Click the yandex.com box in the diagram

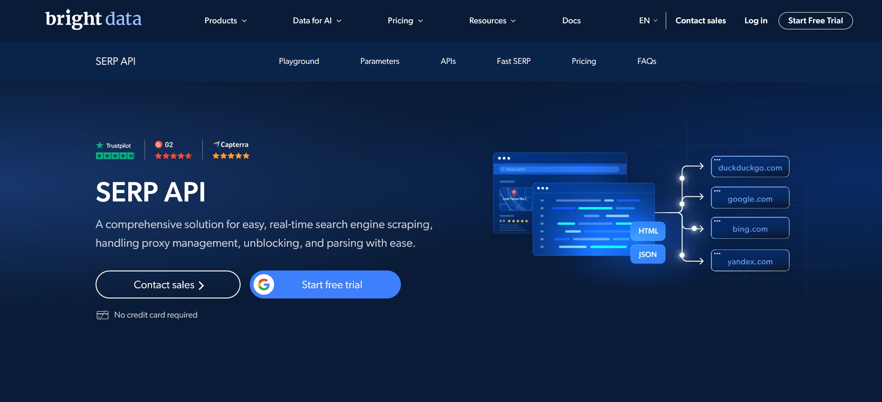tap(750, 260)
